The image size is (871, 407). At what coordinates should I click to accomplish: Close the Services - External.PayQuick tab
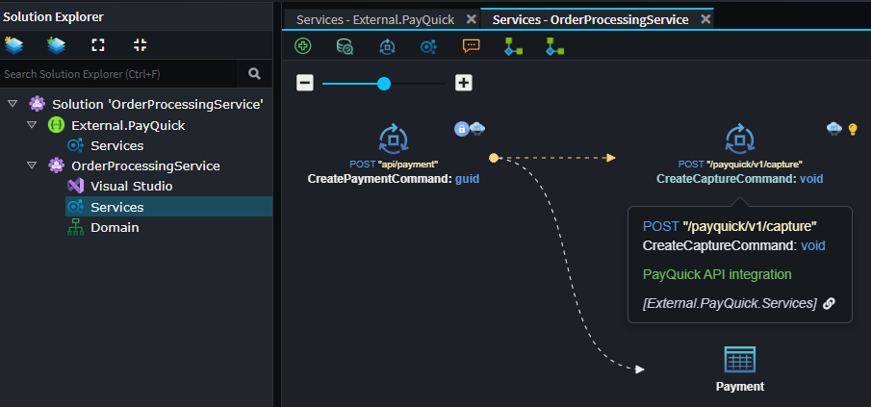pyautogui.click(x=471, y=19)
